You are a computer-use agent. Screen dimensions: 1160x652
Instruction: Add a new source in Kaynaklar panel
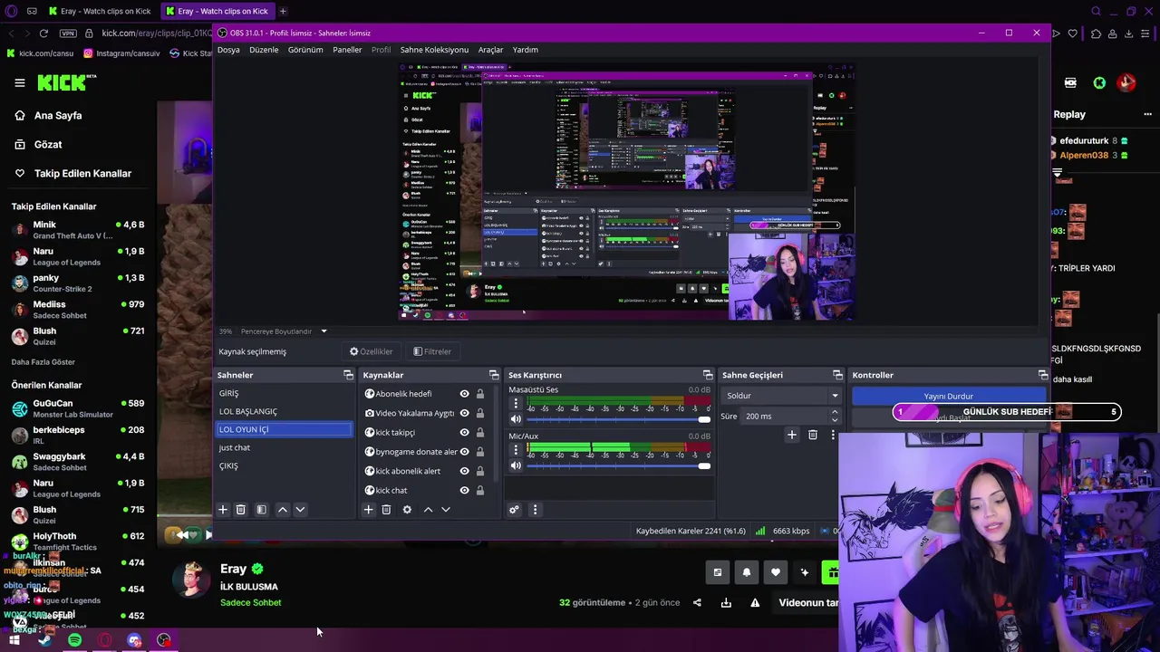[369, 510]
